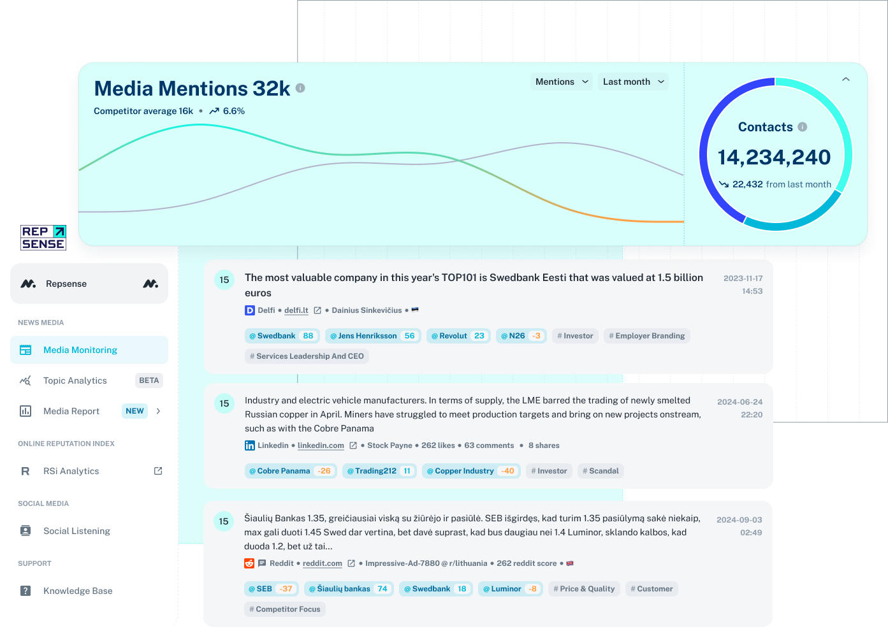Screen dimensions: 888x629
Task: Open the Repsense workspace selector
Action: tap(89, 284)
